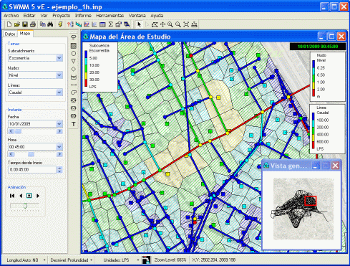Increase Tiempo desde Inicio with stepper
Image resolution: width=350 pixels, height=266 pixels.
coord(59,168)
